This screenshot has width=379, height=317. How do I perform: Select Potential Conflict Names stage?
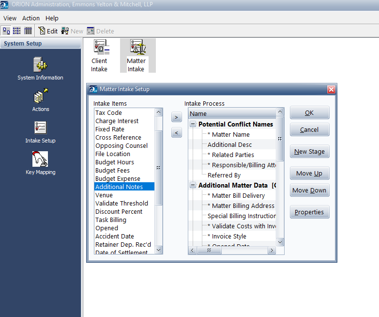[x=236, y=124]
